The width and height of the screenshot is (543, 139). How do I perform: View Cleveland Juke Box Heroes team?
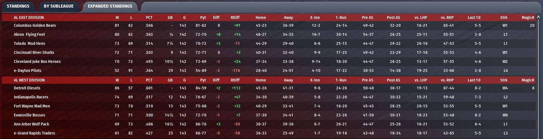[x=37, y=61]
